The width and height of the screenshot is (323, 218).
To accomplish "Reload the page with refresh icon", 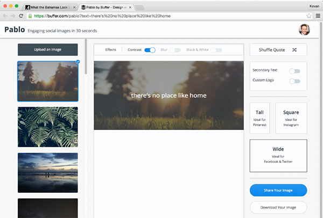I will tap(21, 16).
